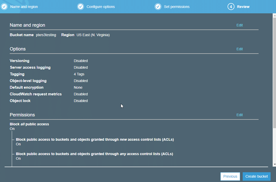276x182 pixels.
Task: Click the Configure options step checkmark icon
Action: coord(81,7)
